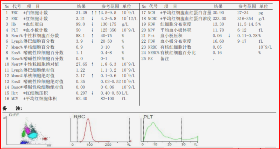This screenshot has width=280, height=149.
Task: Click the down-arrow flag in Pct row
Action: pos(229,36)
